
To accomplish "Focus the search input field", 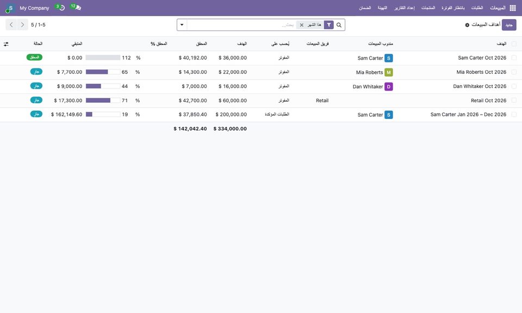I will click(x=241, y=25).
